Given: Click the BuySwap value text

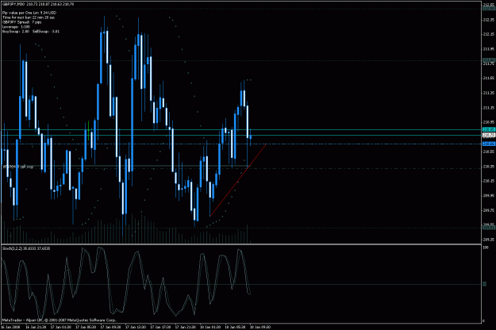Looking at the screenshot, I should click(x=16, y=32).
